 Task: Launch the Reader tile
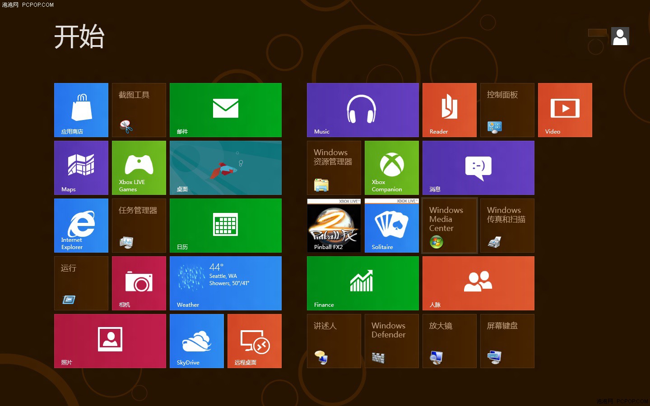(x=450, y=110)
